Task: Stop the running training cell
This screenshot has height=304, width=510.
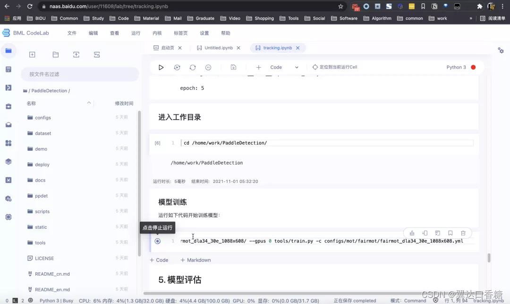Action: [x=157, y=241]
